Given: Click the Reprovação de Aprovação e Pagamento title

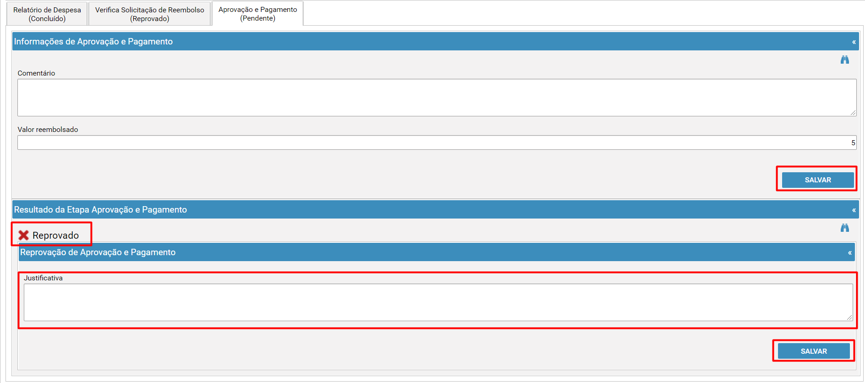Looking at the screenshot, I should click(x=98, y=252).
